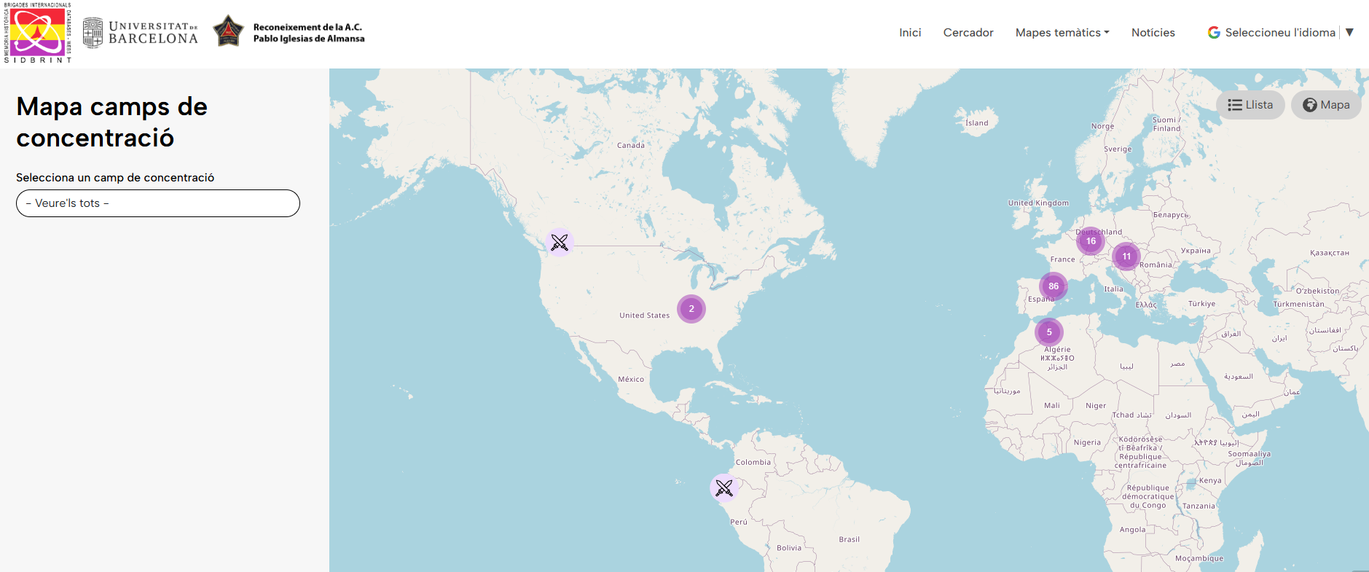This screenshot has height=572, width=1369.
Task: Click the Pablo Iglesias de Almansa logo
Action: pos(289,33)
